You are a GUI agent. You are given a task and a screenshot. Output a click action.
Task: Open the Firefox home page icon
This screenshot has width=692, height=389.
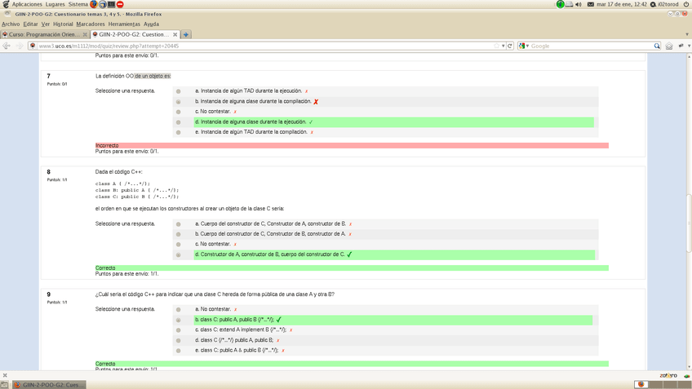tap(668, 46)
